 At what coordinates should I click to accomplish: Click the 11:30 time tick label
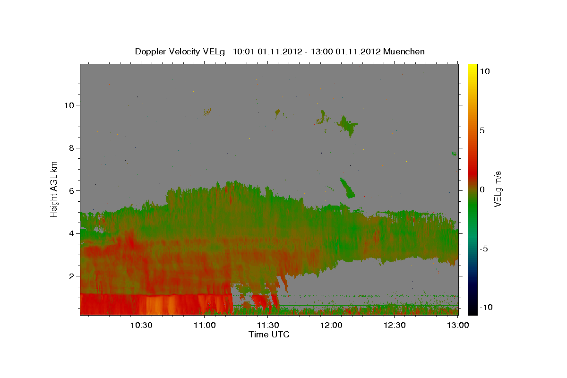pyautogui.click(x=268, y=325)
